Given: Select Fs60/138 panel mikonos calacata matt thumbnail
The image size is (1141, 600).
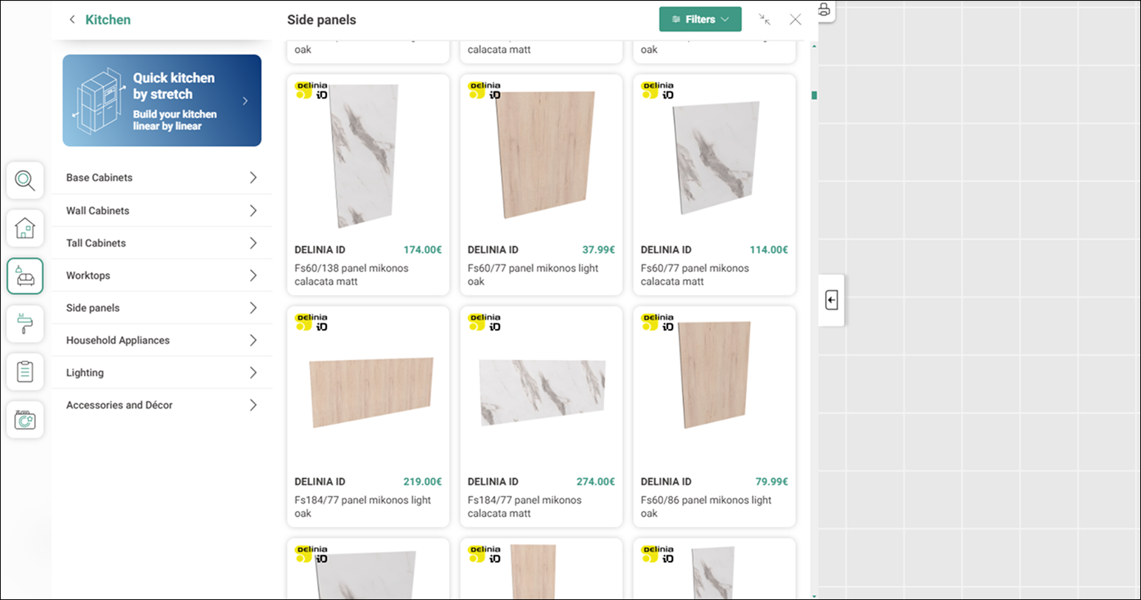Looking at the screenshot, I should [x=365, y=155].
